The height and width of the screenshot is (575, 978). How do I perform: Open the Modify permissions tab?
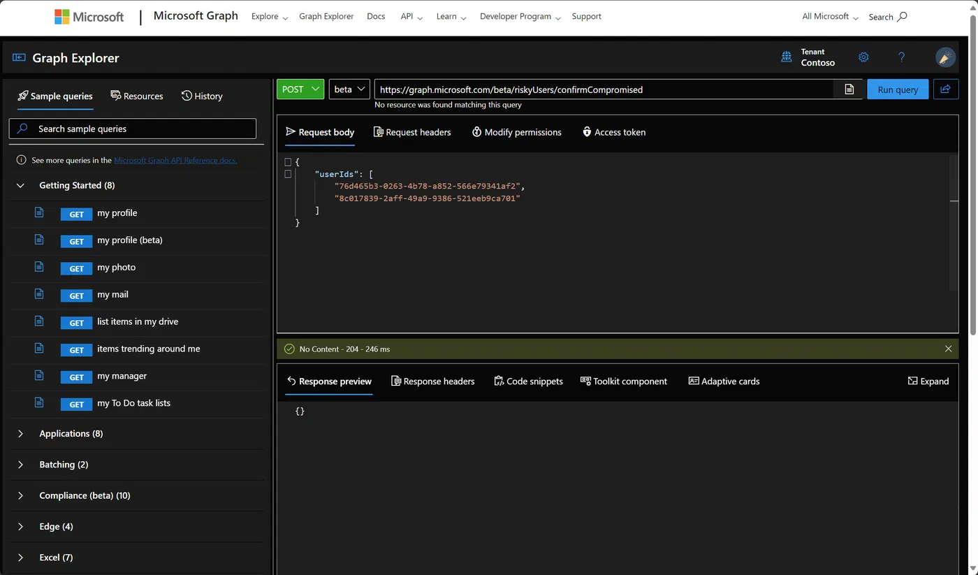[517, 132]
